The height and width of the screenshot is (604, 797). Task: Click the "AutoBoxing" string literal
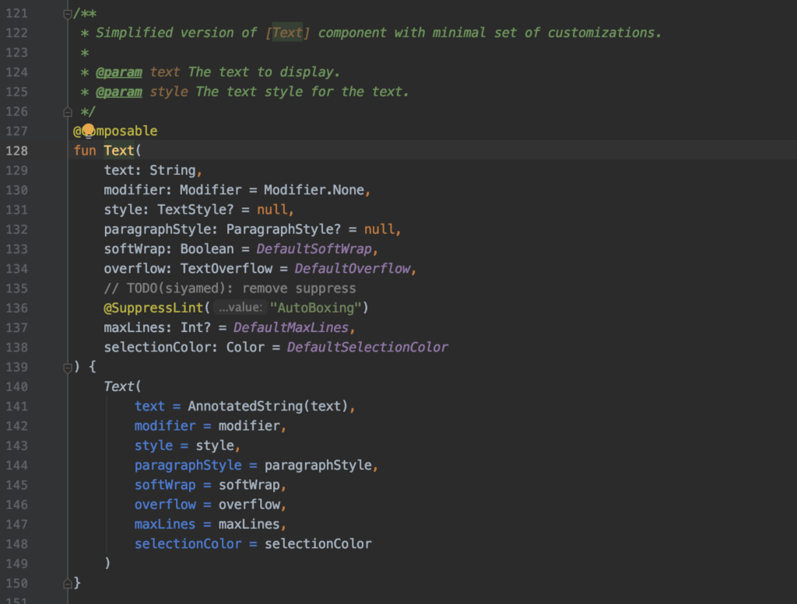click(x=316, y=308)
